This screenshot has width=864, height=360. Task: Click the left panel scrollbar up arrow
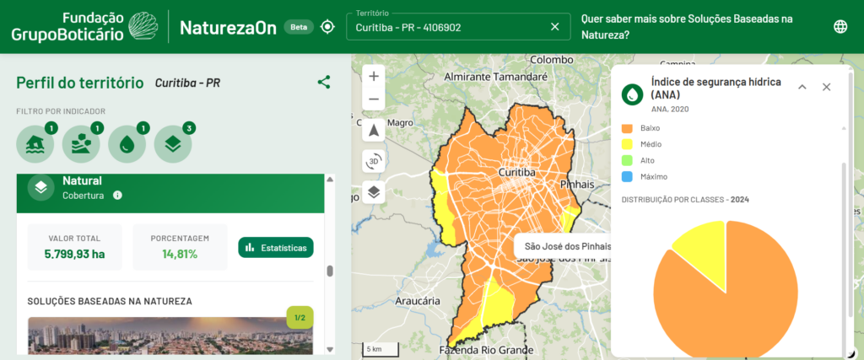click(330, 180)
